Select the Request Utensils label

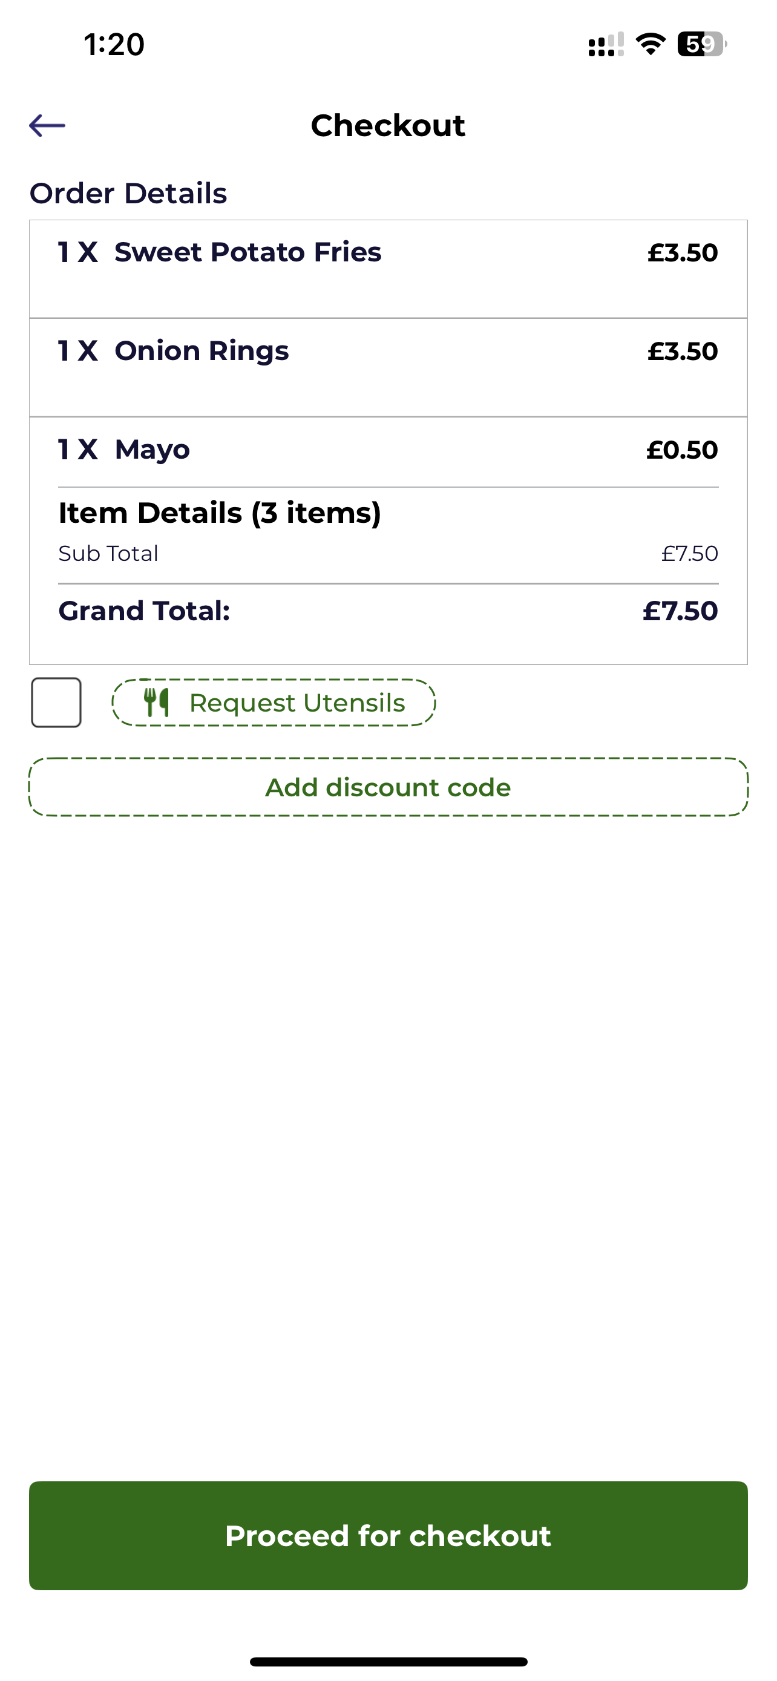297,703
